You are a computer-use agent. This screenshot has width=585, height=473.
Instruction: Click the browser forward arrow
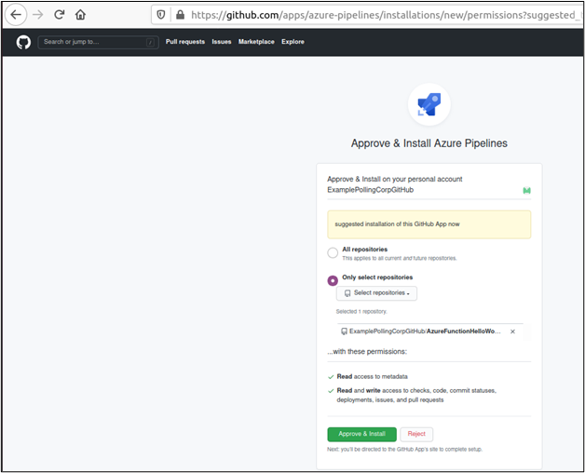37,15
